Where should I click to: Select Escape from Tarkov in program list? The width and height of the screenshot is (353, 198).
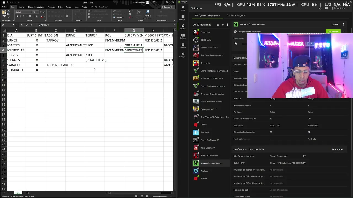(x=211, y=48)
